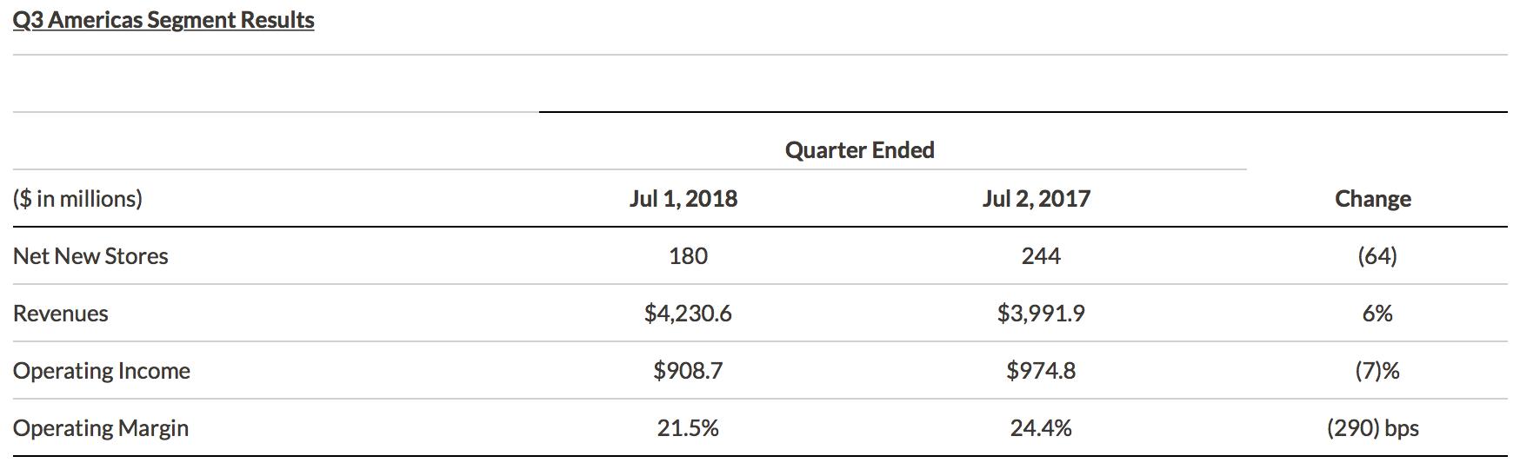Select the ($ in millions) label
Screen dimensions: 1520x476
[77, 199]
